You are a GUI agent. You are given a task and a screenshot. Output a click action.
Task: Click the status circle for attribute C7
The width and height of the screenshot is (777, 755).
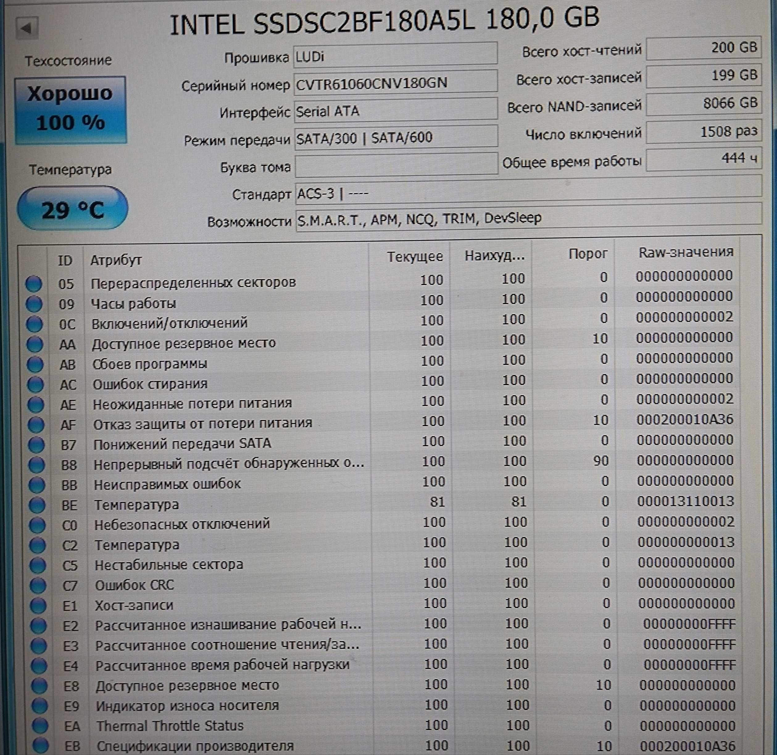(x=39, y=586)
